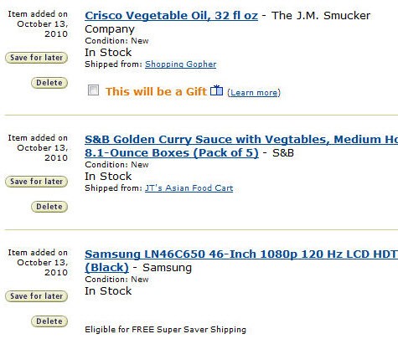Screen dimensions: 398x339
Task: Visit the Shopping Gopher seller link
Action: [x=180, y=64]
